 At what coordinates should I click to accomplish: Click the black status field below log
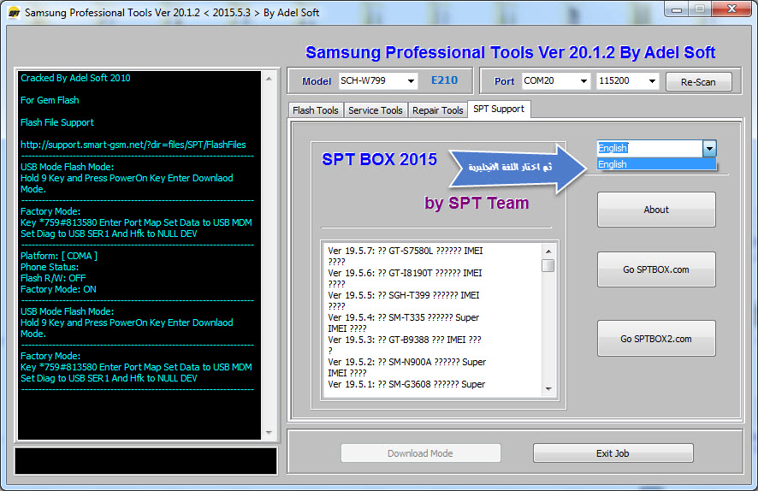point(146,461)
